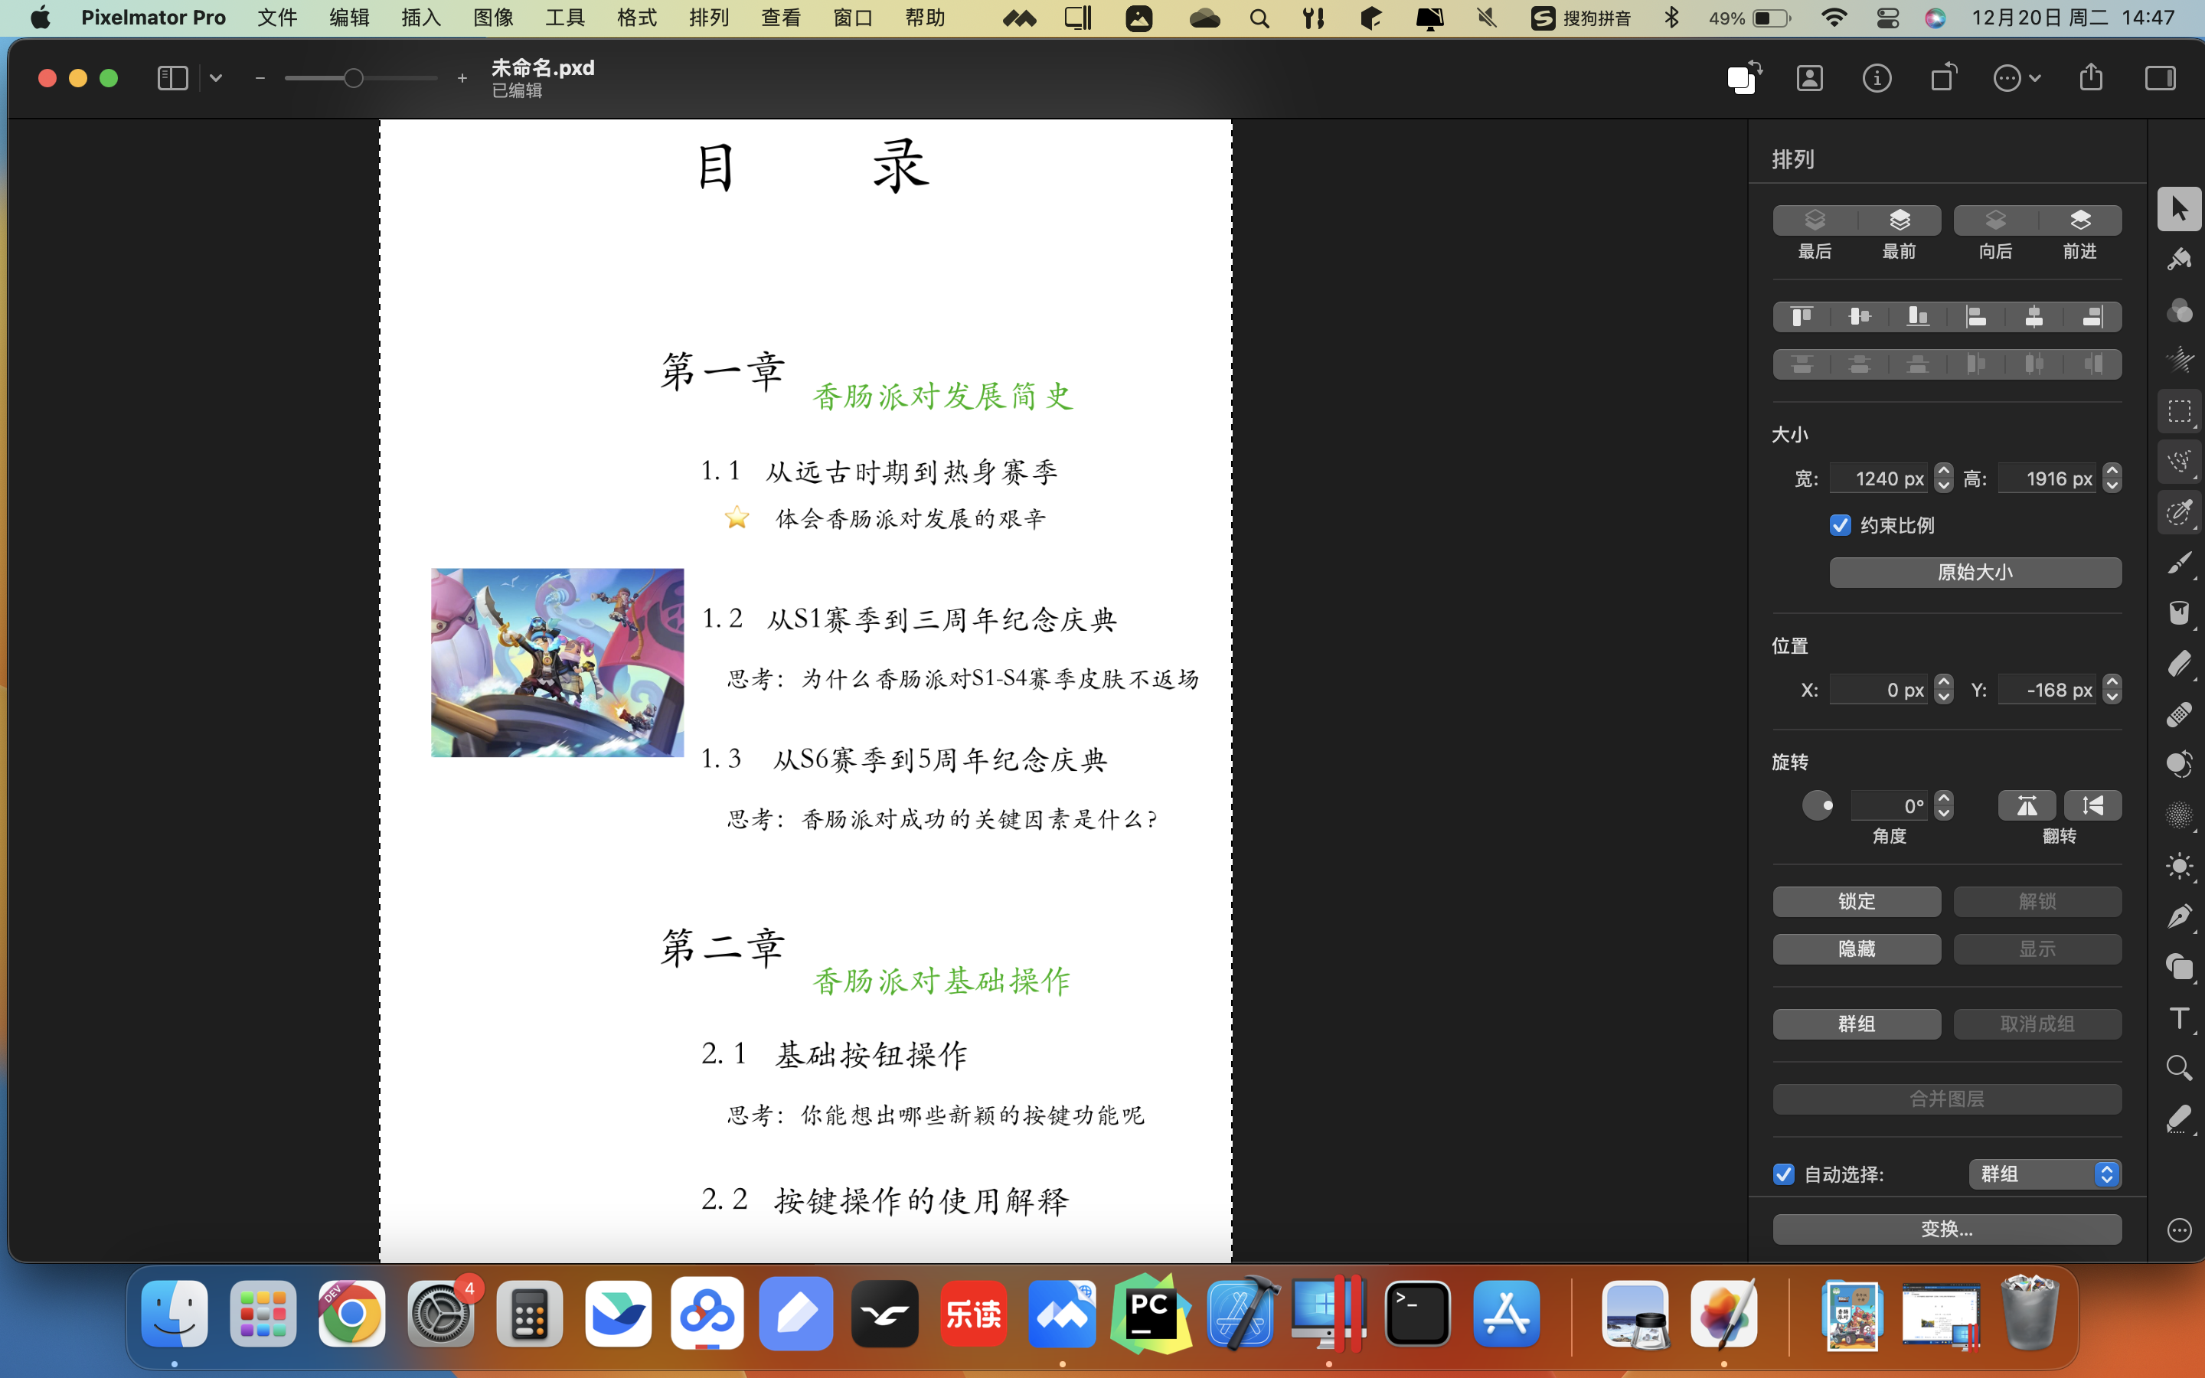Open the 自动选择 群组 dropdown
The image size is (2205, 1378).
(x=2045, y=1174)
